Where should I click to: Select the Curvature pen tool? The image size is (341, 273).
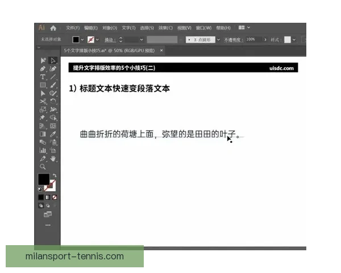coord(53,69)
